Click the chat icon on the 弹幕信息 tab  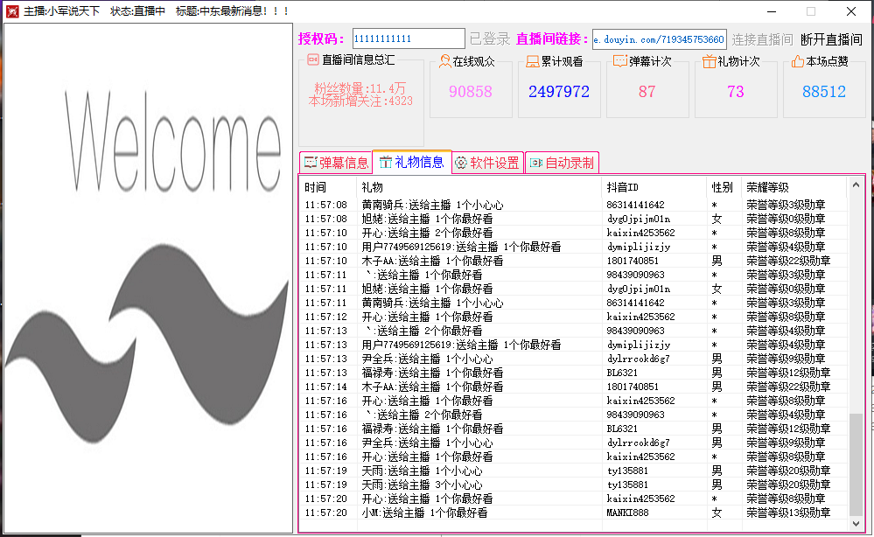click(x=309, y=162)
